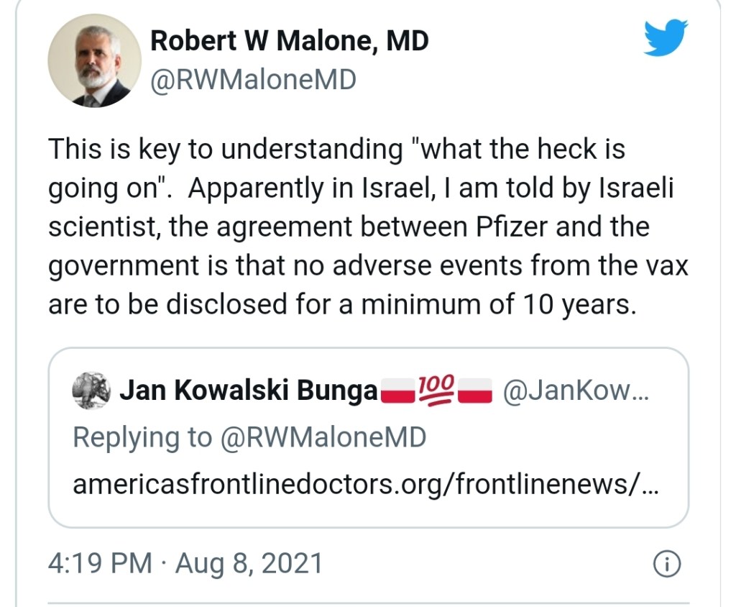The width and height of the screenshot is (736, 607).
Task: Click Robert W Malone's profile photo
Action: (x=94, y=60)
